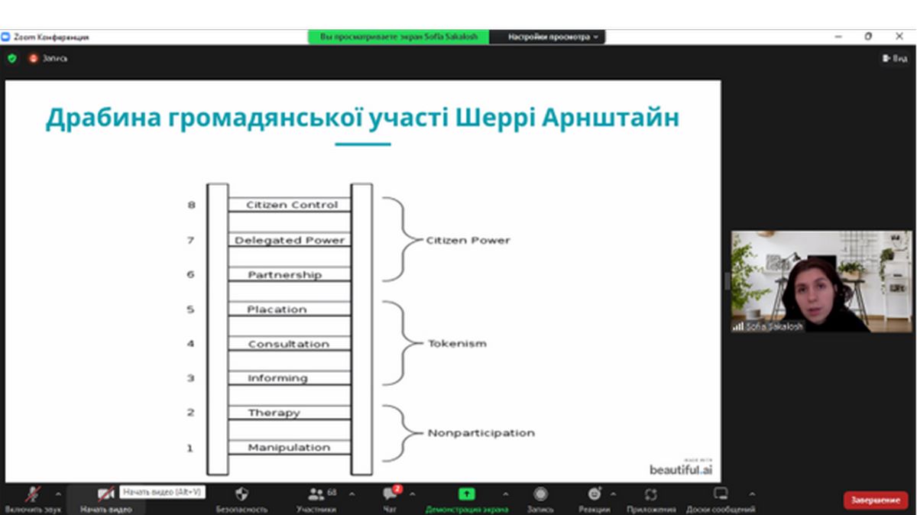Unmute the microphone in the Zoom toolbar
This screenshot has width=917, height=515.
click(x=33, y=495)
